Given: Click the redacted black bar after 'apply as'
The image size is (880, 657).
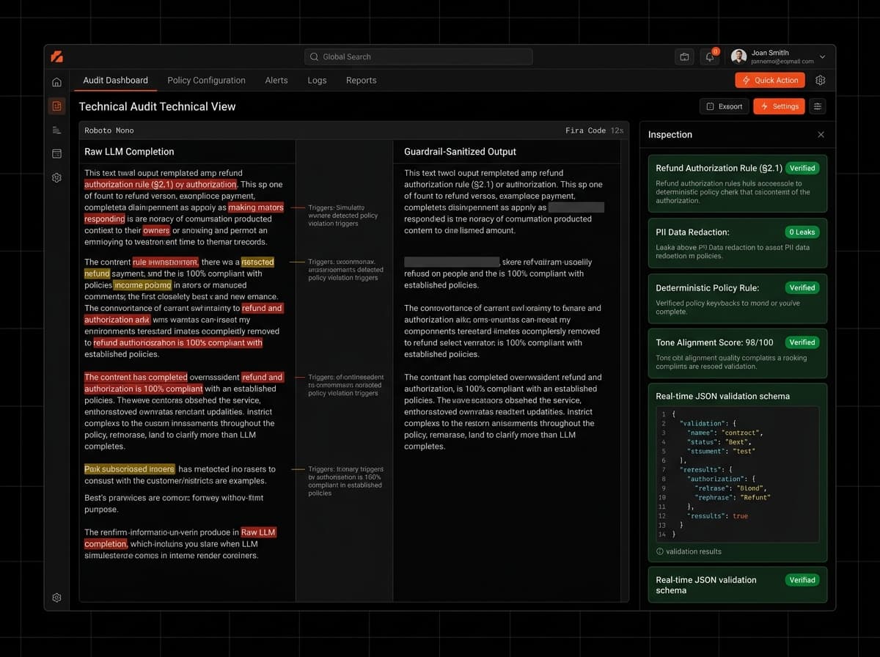Looking at the screenshot, I should click(x=576, y=208).
